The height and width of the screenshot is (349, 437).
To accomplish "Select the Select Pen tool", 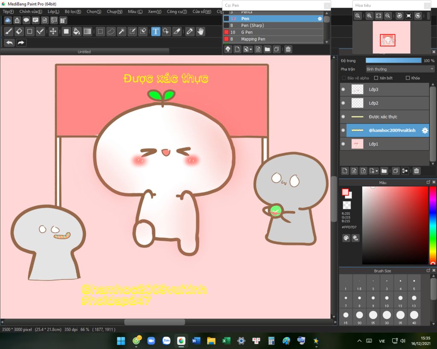I will point(132,32).
